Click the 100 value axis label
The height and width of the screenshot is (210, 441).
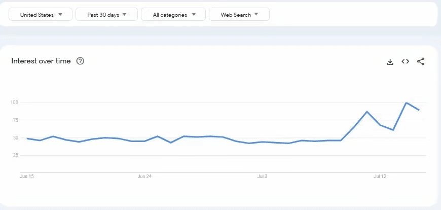tap(15, 102)
